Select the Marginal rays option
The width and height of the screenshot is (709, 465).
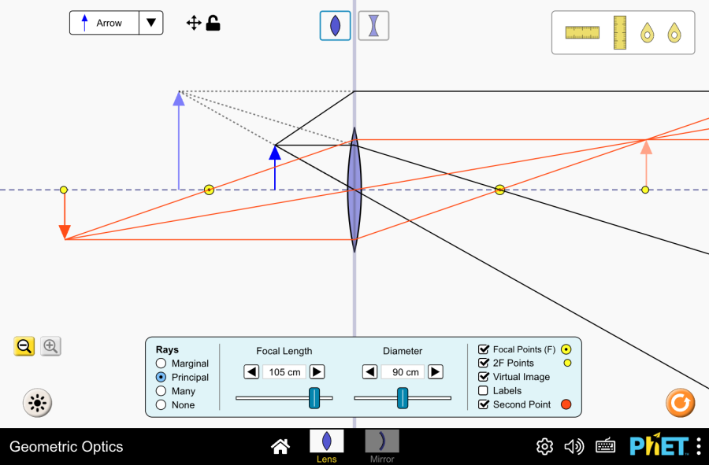tap(161, 364)
